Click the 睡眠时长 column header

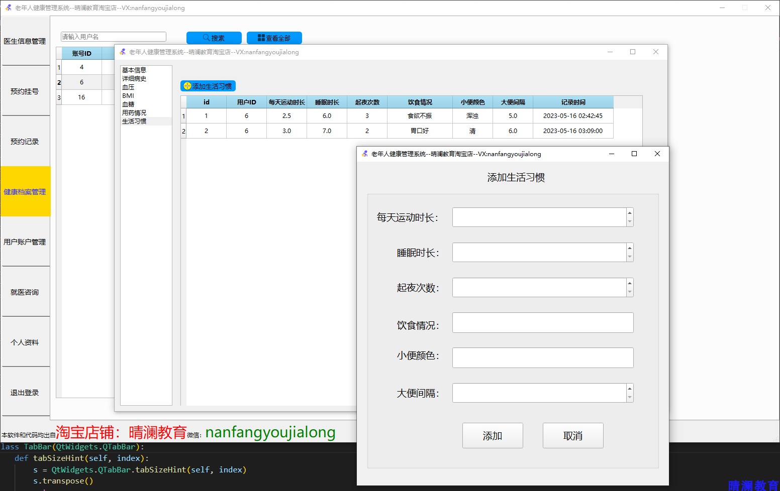(x=327, y=102)
